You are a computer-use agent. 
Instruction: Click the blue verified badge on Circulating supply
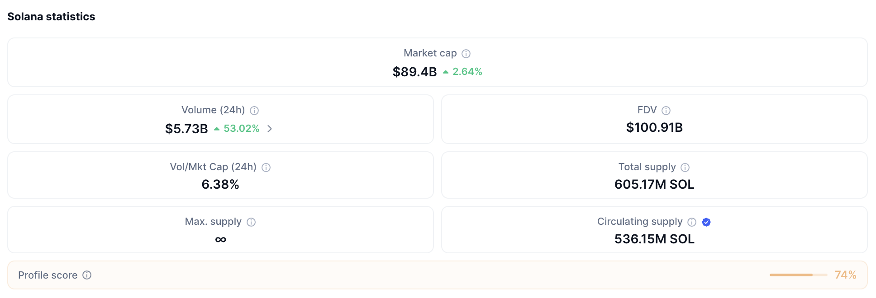(x=706, y=222)
